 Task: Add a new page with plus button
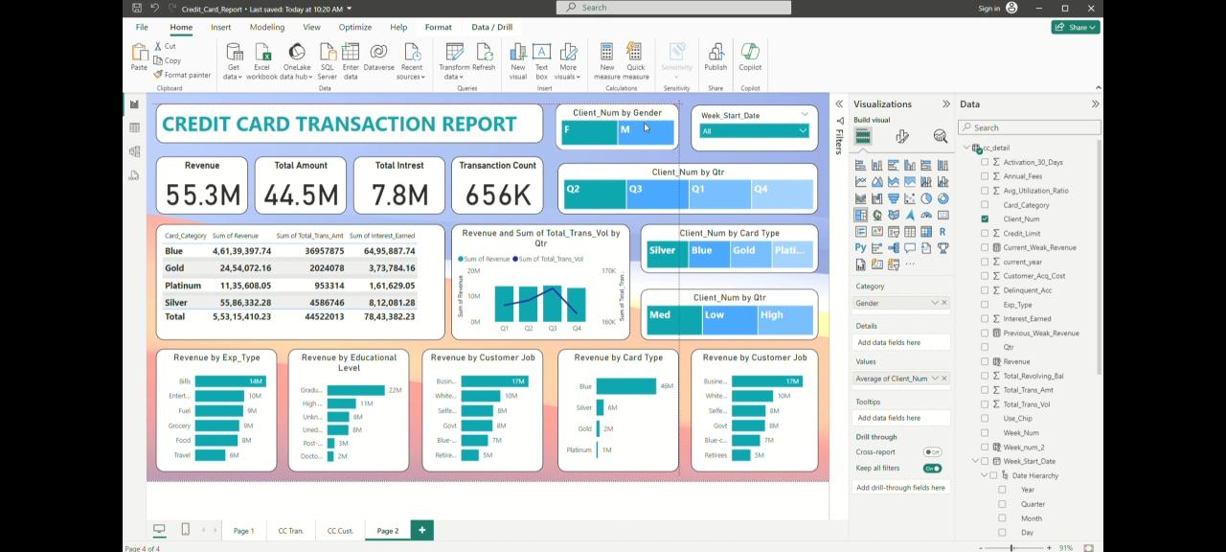click(x=421, y=530)
